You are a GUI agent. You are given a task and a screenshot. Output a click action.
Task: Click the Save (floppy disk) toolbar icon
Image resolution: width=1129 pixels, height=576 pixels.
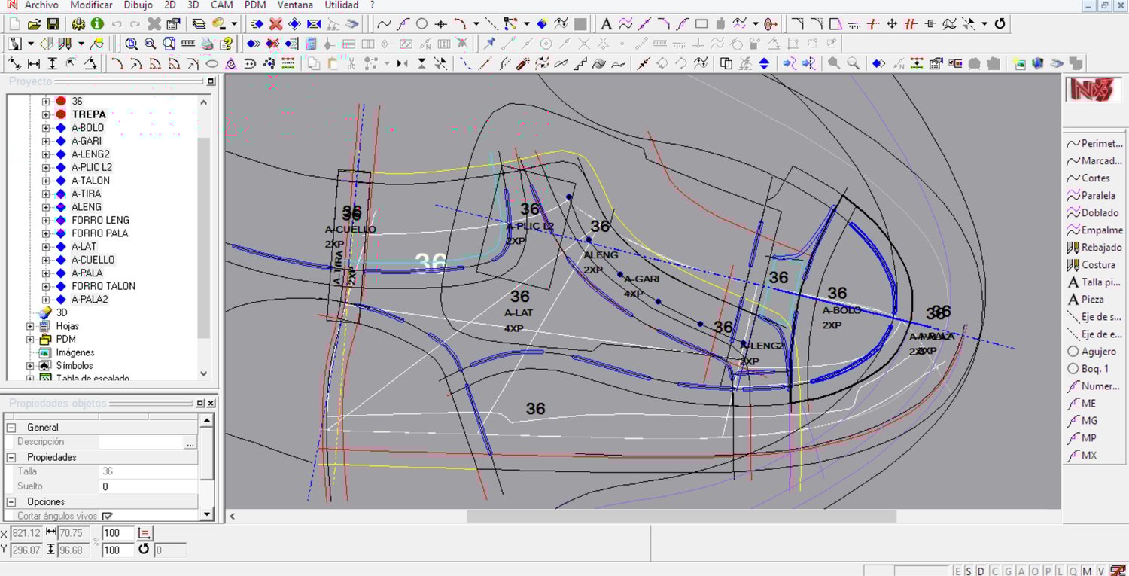[53, 24]
